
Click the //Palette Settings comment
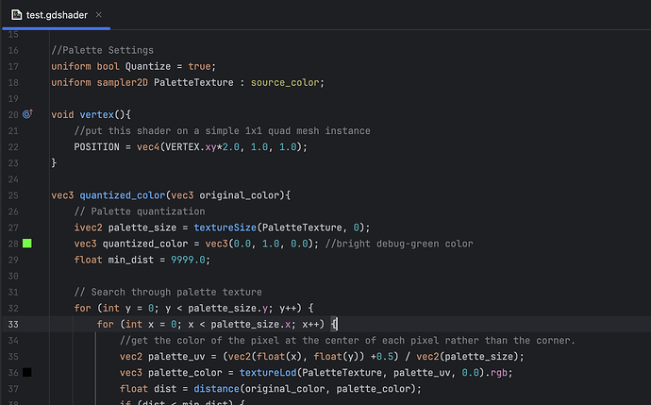coord(102,50)
